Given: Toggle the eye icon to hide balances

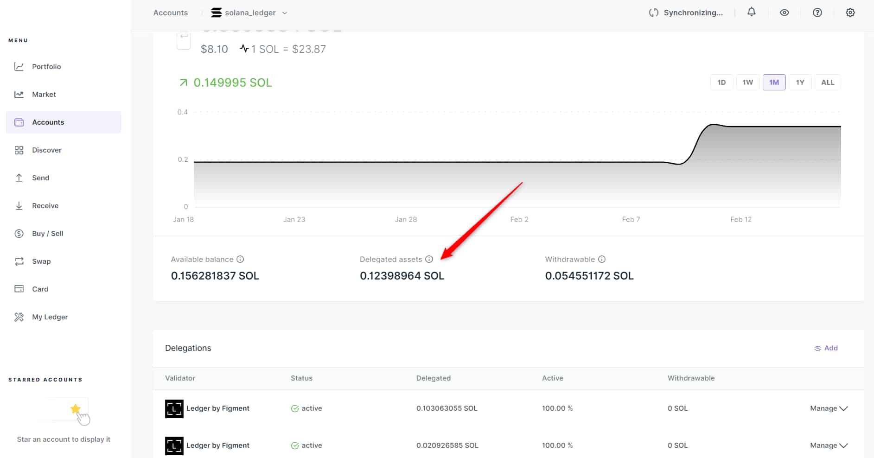Looking at the screenshot, I should pyautogui.click(x=784, y=13).
